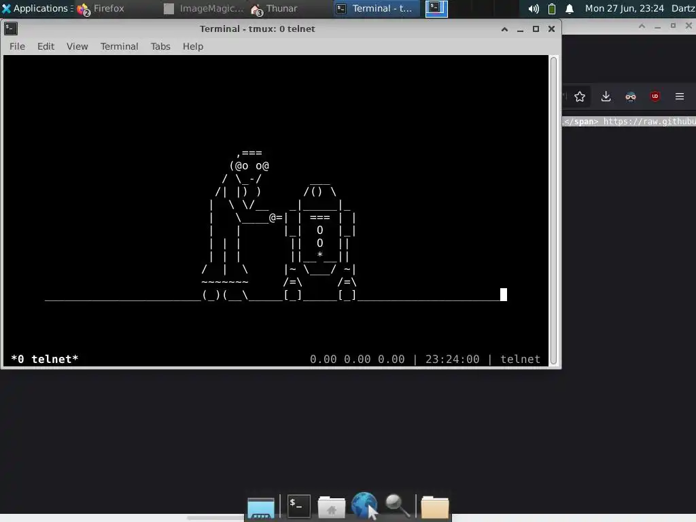Open the notifications bell icon

[x=570, y=8]
